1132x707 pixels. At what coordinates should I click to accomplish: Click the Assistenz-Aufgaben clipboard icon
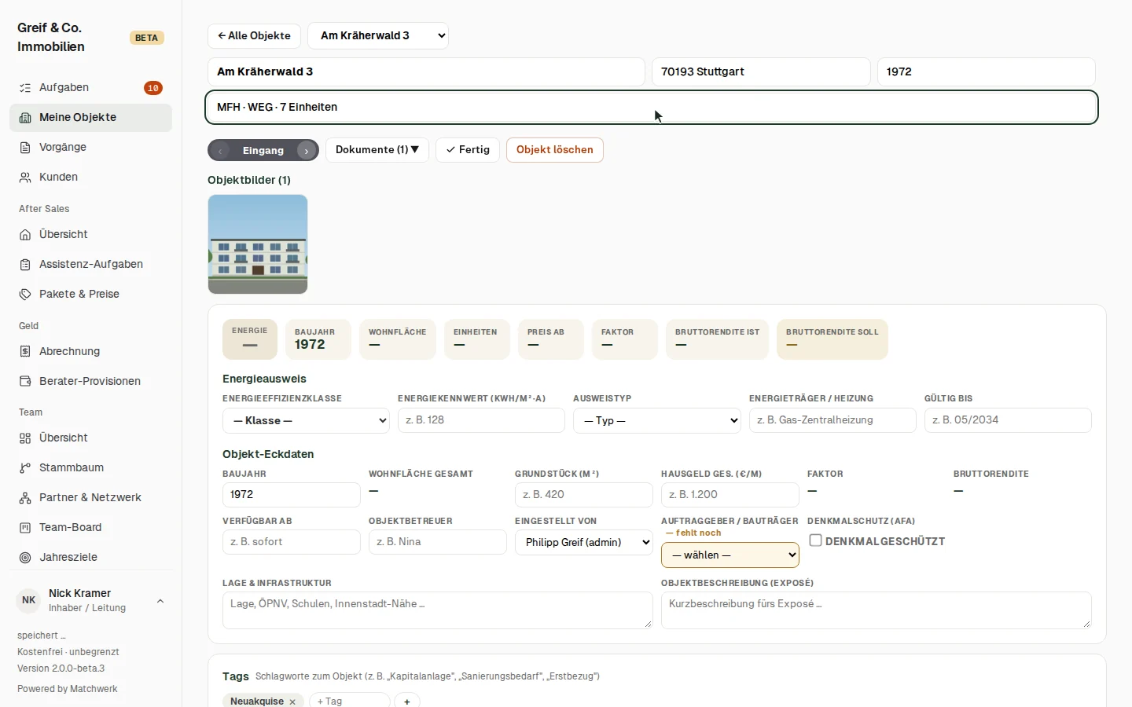pyautogui.click(x=25, y=265)
